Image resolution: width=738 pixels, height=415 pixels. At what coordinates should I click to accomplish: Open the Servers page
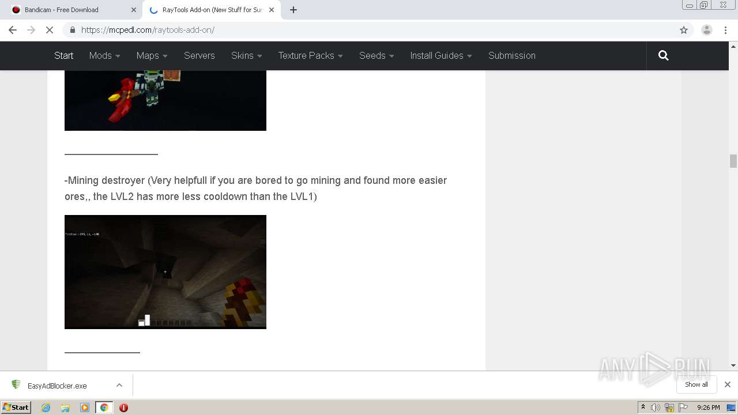point(199,55)
